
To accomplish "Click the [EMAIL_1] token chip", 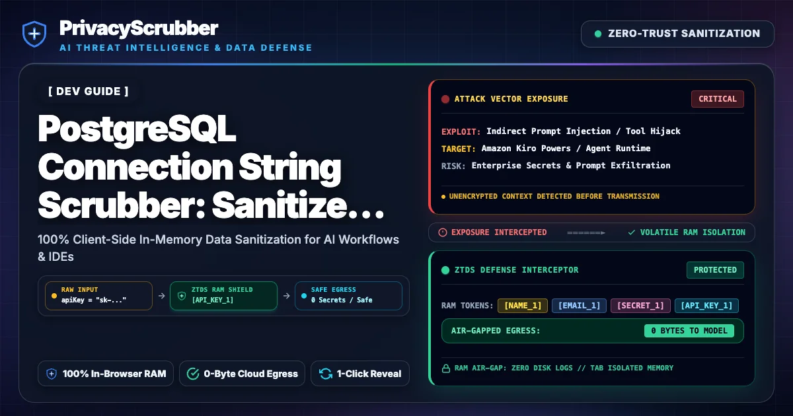I will click(579, 306).
